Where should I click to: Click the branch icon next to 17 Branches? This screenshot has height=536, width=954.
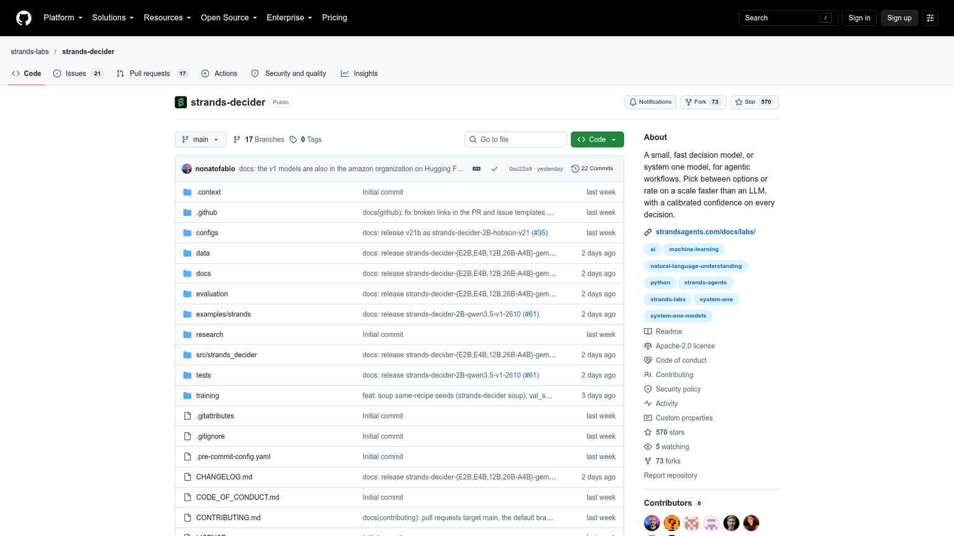click(x=237, y=140)
